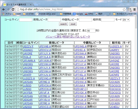Image resolution: width=138 pixels, height=109 pixels.
Task: Open a new browser tab
Action: coord(36,5)
